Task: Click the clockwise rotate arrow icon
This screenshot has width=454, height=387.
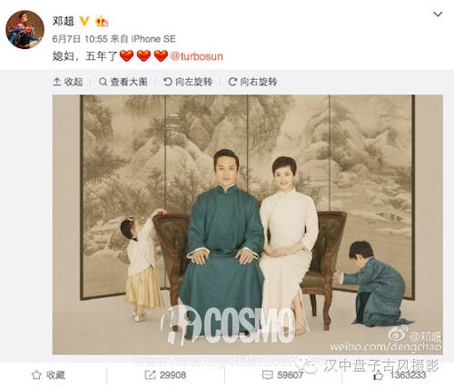Action: pos(232,82)
